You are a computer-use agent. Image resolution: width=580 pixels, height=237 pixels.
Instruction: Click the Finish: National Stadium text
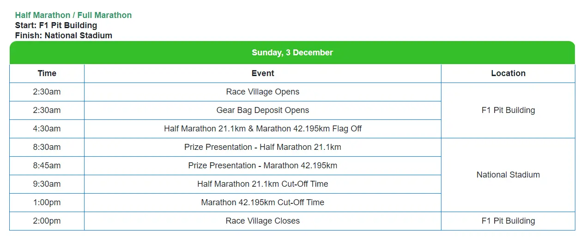coord(64,36)
